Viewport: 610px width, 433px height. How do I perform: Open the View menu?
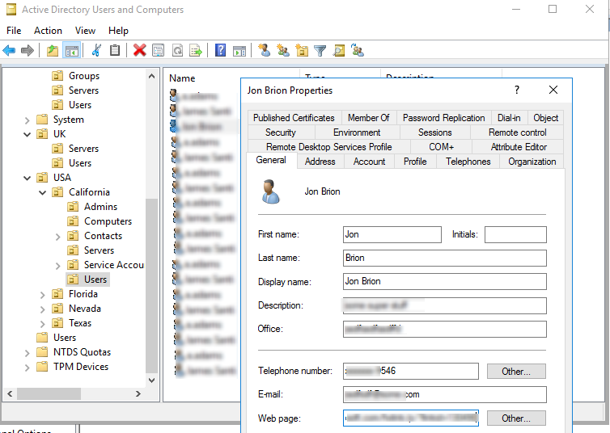pos(85,31)
